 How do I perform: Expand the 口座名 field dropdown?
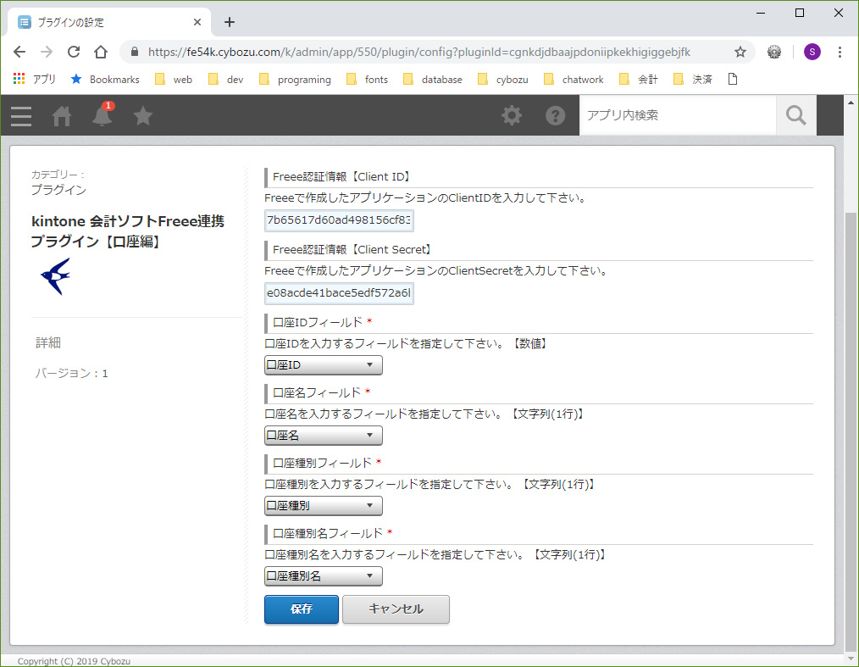324,436
